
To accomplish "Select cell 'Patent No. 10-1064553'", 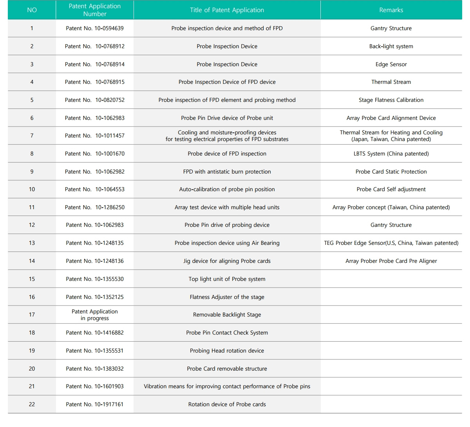I will pyautogui.click(x=95, y=189).
